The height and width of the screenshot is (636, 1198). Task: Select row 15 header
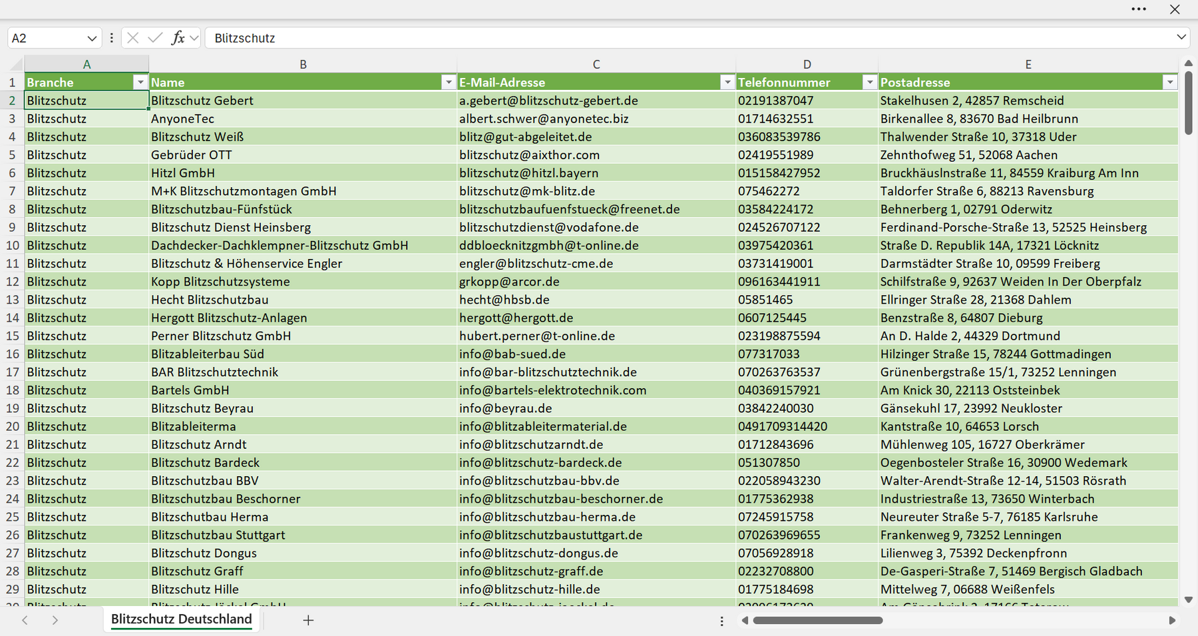(12, 336)
